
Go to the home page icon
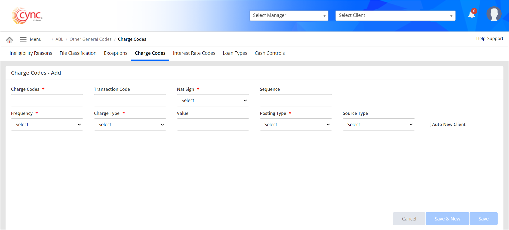[10, 40]
